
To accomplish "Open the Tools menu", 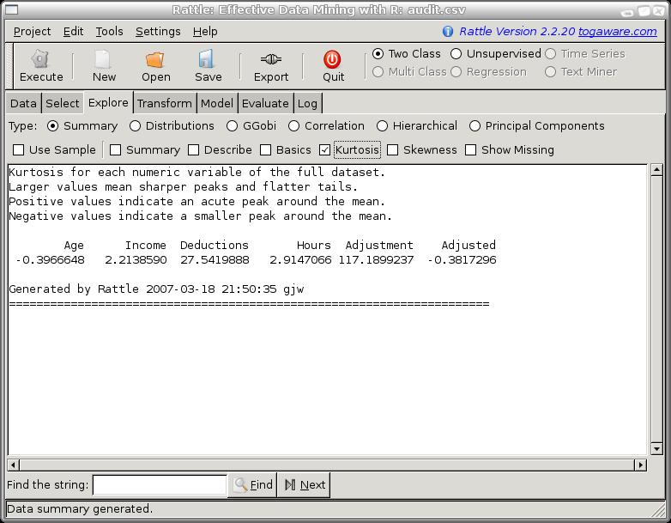I will coord(109,31).
